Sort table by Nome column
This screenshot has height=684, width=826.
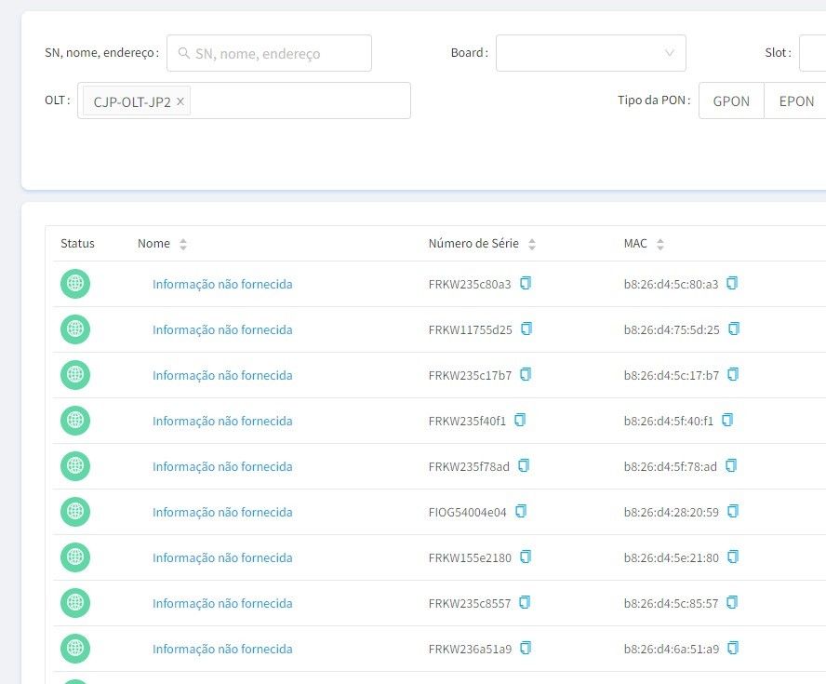point(183,244)
